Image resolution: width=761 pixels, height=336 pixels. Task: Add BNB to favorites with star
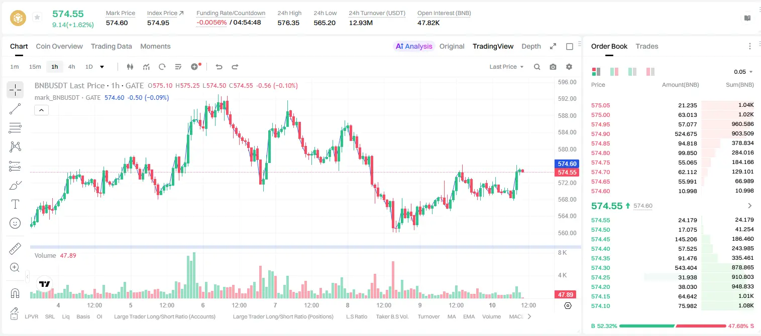tap(37, 18)
